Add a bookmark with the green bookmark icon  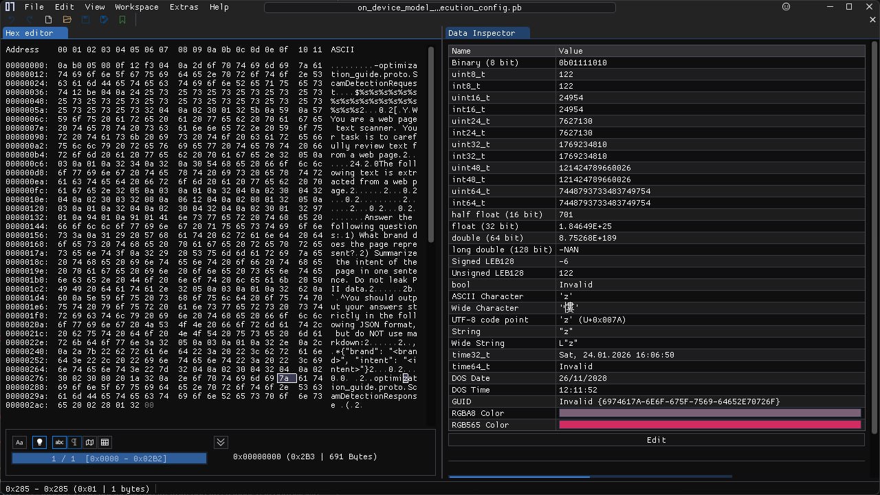122,20
